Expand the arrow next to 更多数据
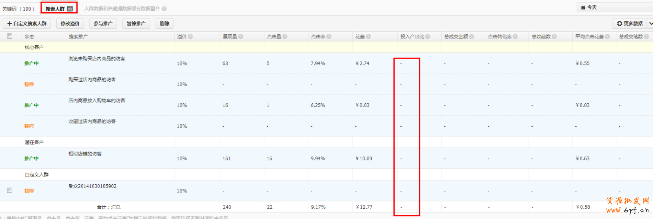This screenshot has height=219, width=653. 650,24
